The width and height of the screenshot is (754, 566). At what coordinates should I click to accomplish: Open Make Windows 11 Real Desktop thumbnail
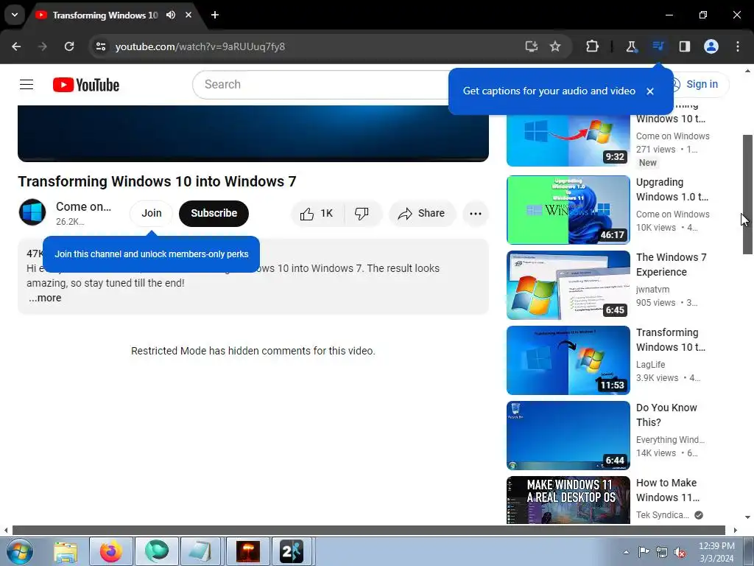[x=568, y=500]
